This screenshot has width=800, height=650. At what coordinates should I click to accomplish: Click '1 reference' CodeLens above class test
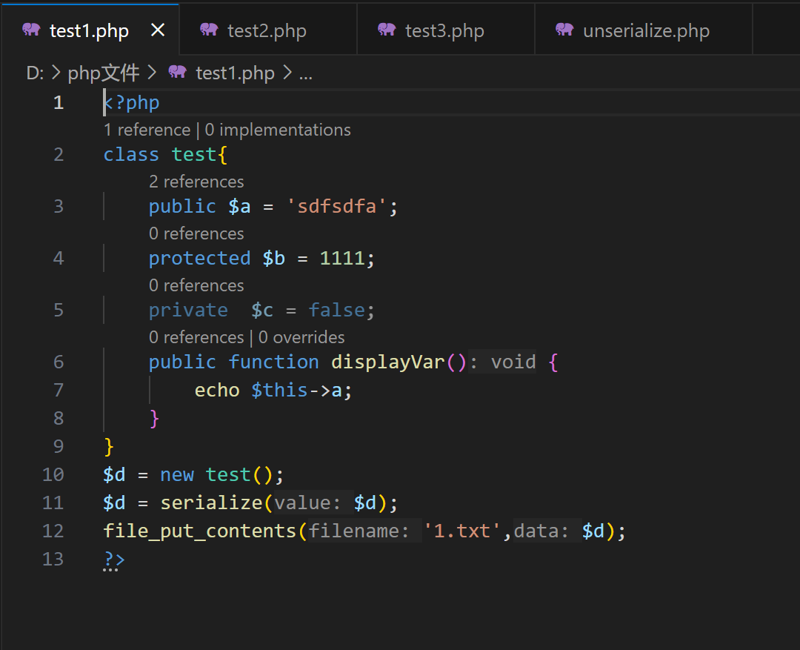tap(147, 130)
